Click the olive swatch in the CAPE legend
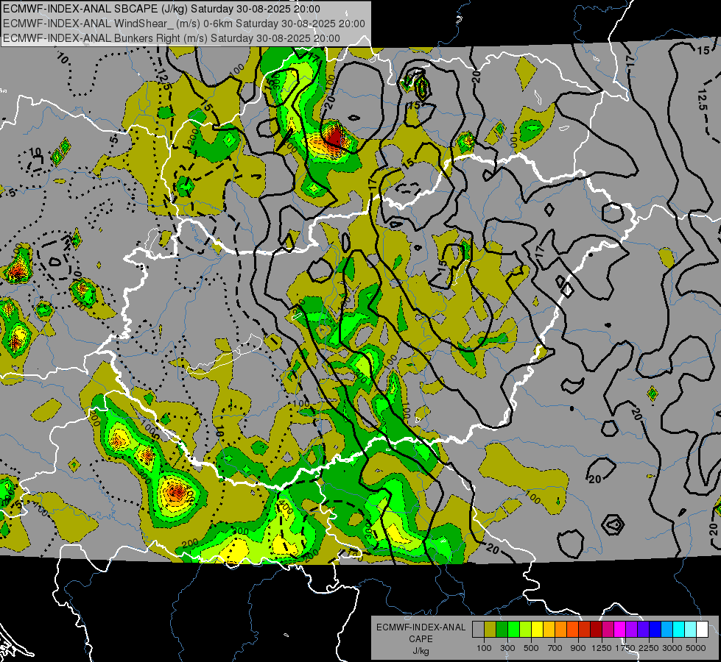 click(490, 629)
